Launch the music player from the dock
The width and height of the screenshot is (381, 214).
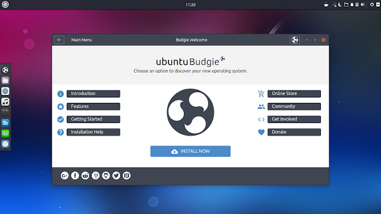point(5,102)
